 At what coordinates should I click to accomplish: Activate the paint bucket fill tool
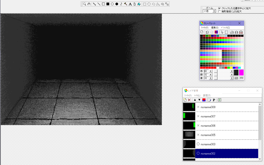139,4
